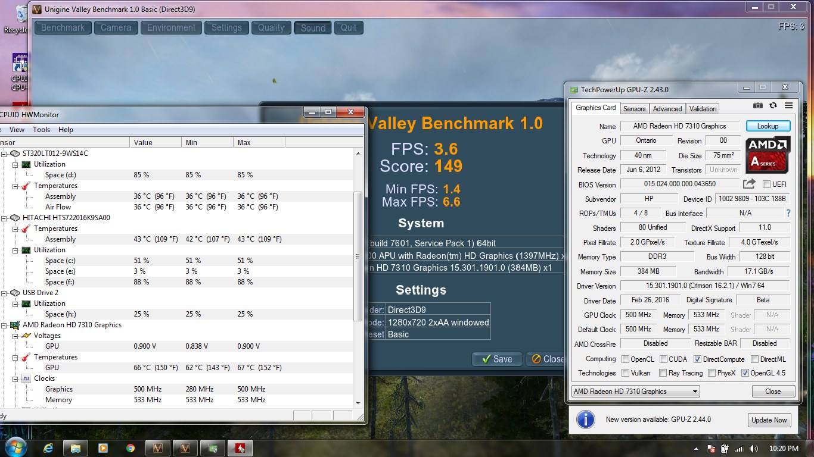This screenshot has height=457, width=814.
Task: Click the USB Drive 2 icon
Action: pyautogui.click(x=15, y=293)
